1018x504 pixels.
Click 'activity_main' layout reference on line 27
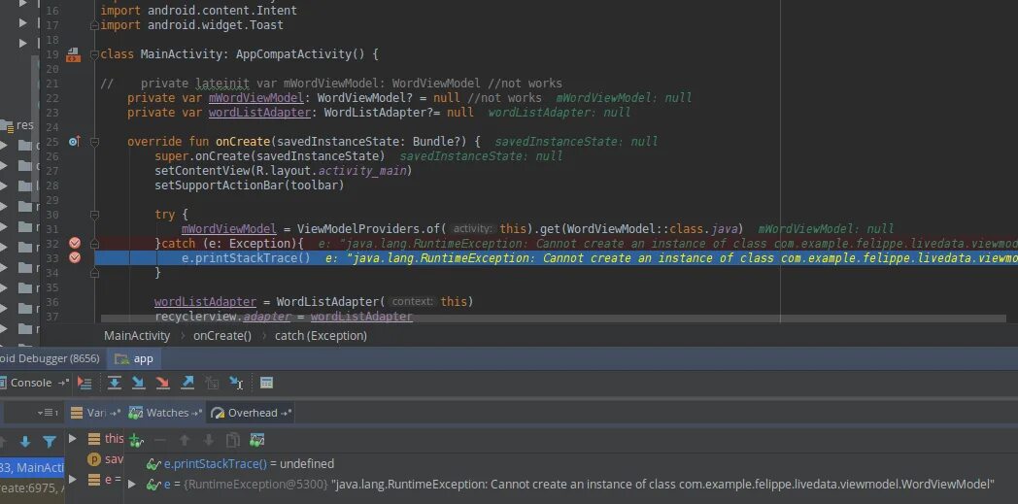(362, 171)
